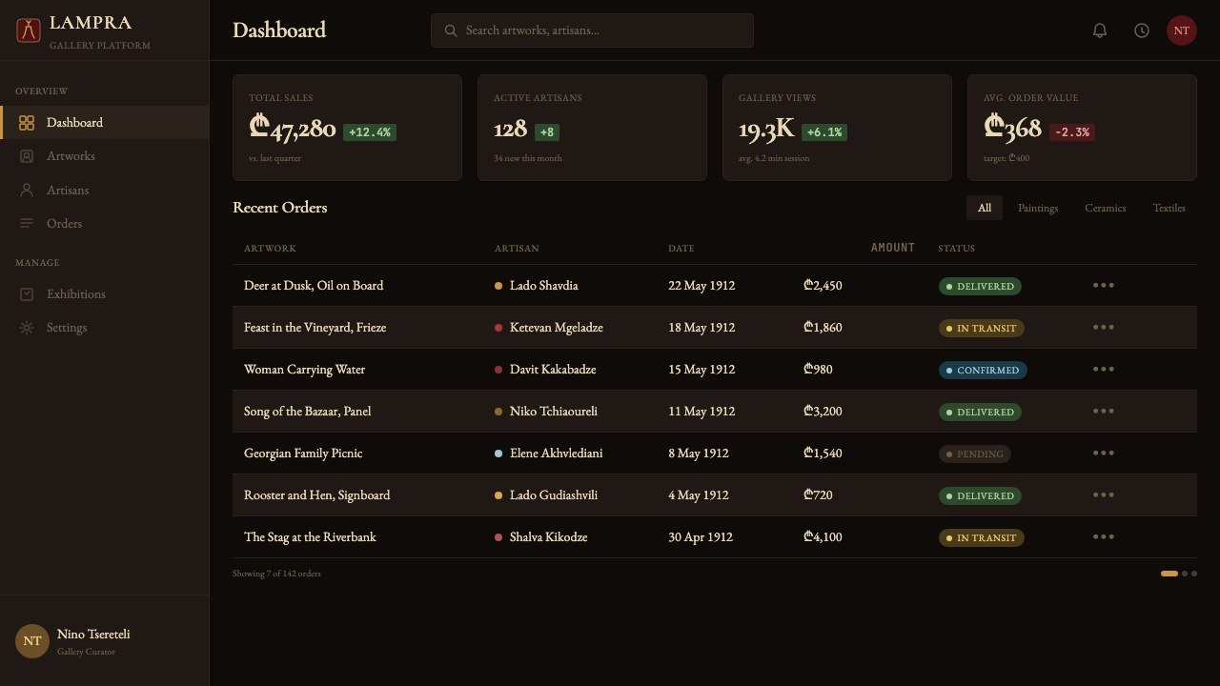
Task: Filter orders by Paintings
Action: (x=1038, y=208)
